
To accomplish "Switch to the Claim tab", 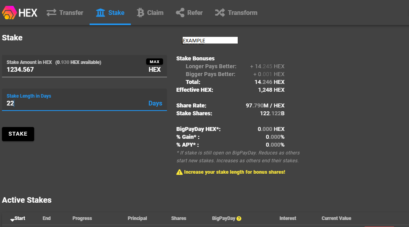I will pos(150,13).
